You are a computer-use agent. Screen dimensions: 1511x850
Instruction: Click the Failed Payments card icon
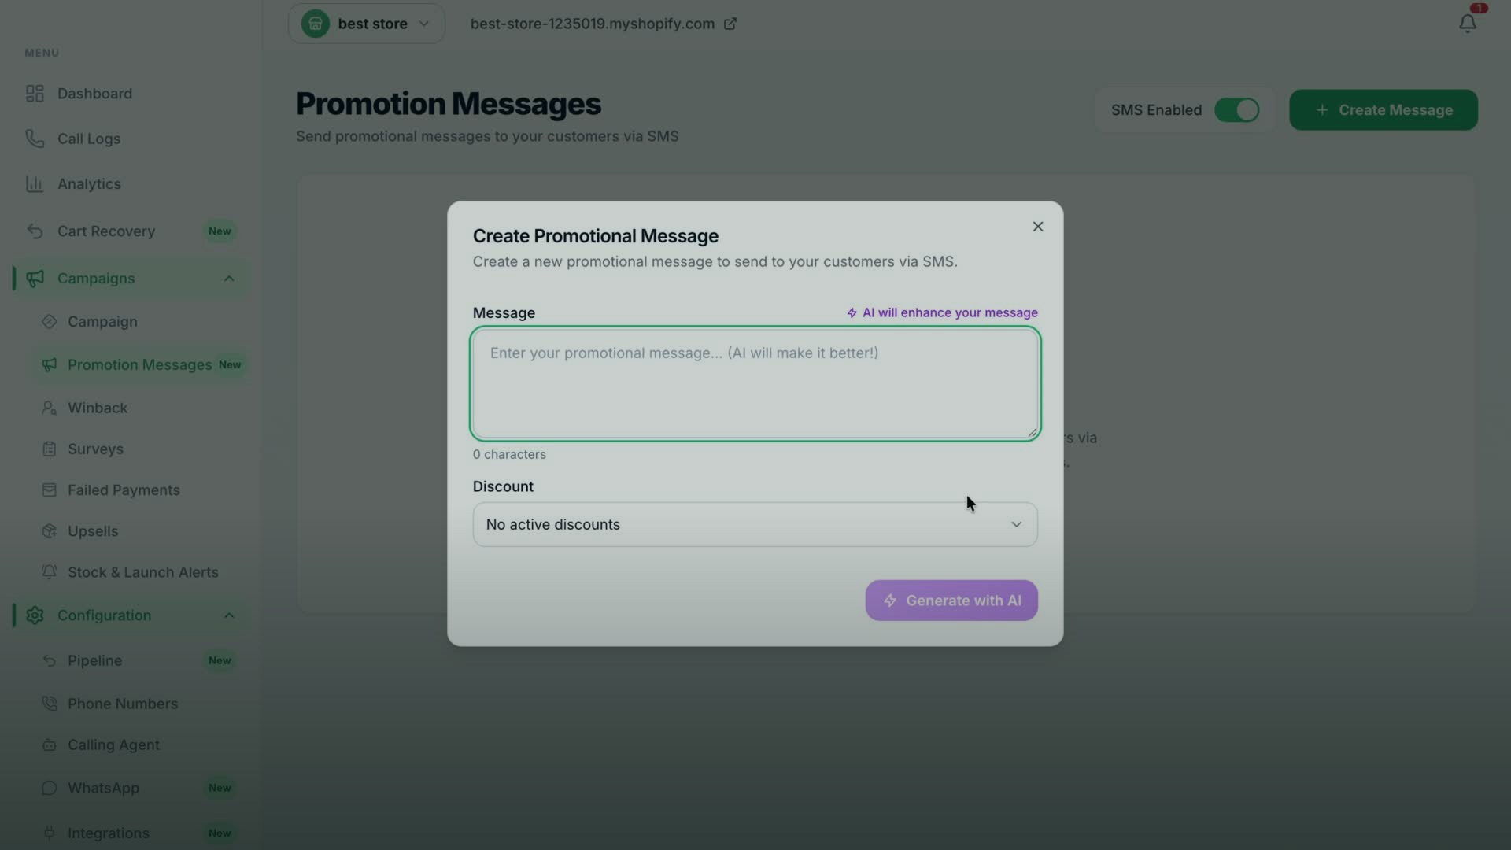[x=50, y=490]
